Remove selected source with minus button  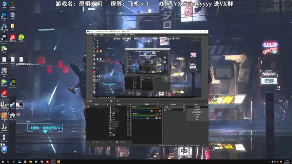coord(114,142)
